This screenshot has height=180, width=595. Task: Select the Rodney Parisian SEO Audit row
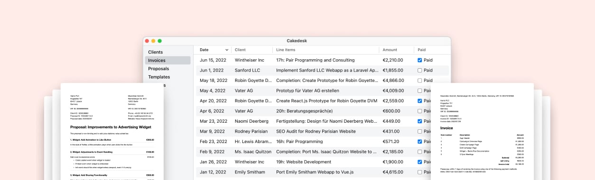(x=322, y=131)
